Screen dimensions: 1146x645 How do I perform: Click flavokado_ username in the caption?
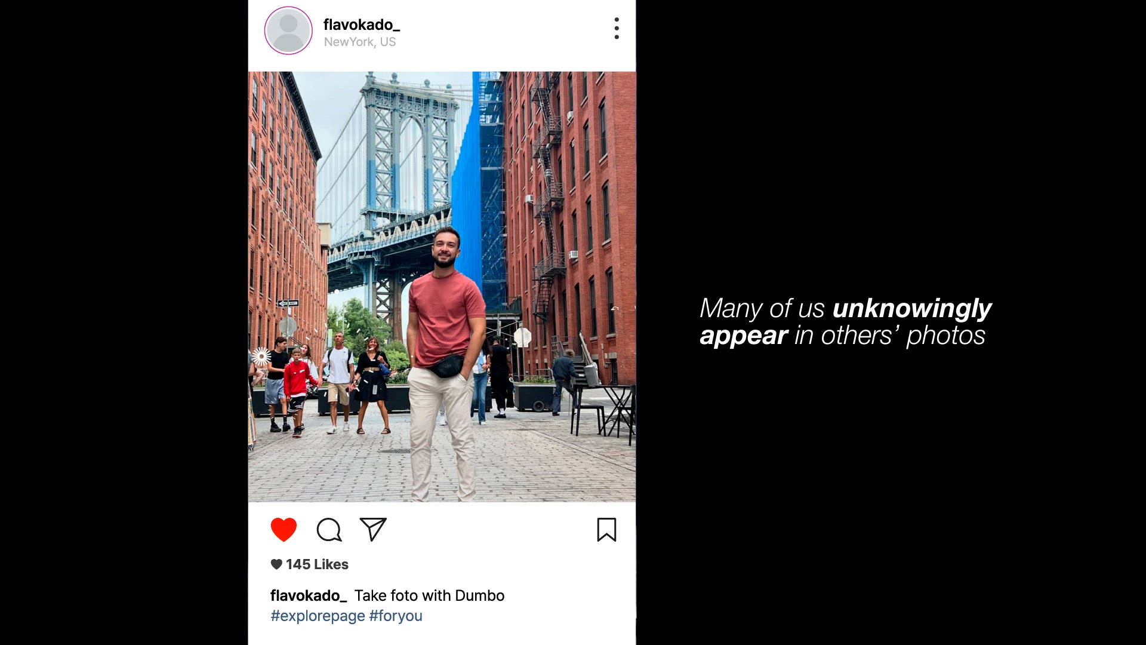tap(309, 595)
